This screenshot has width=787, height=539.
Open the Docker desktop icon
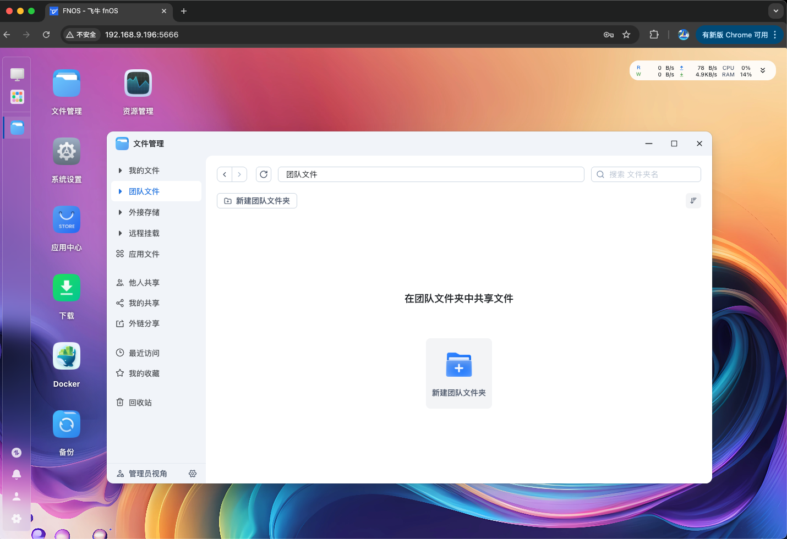67,356
